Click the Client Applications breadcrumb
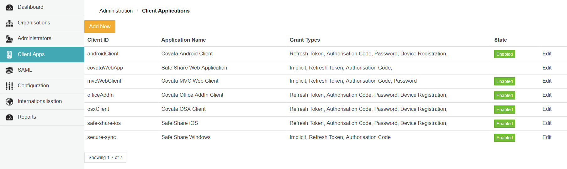 pos(166,11)
